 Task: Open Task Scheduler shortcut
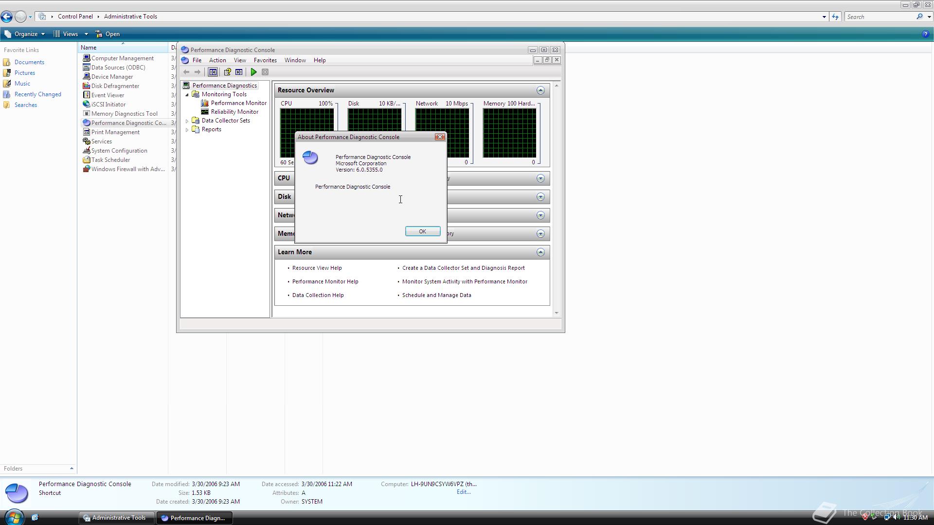(110, 160)
